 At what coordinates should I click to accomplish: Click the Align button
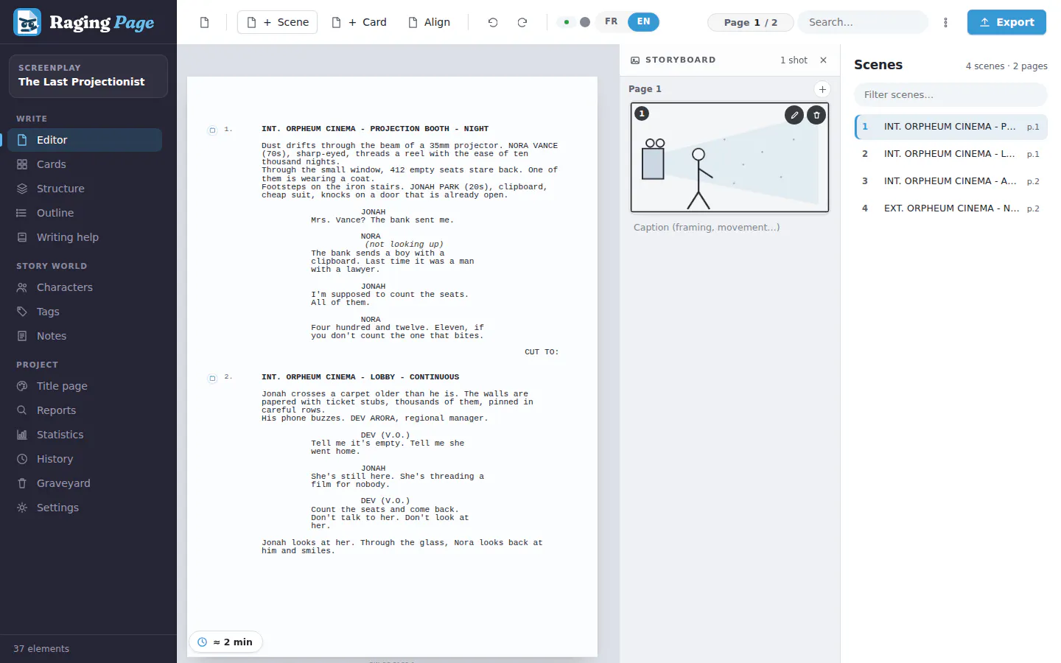429,22
